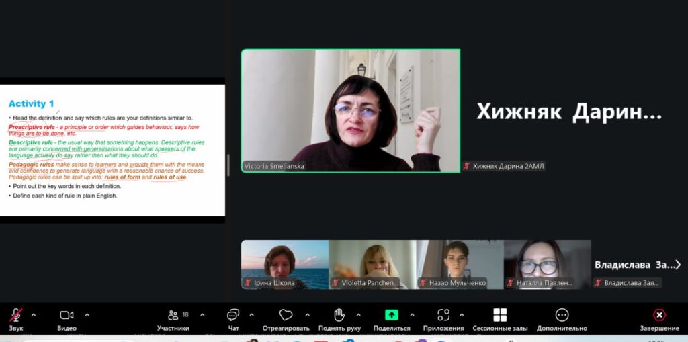Click the divider handle between slide and video
The image size is (688, 342).
pyautogui.click(x=228, y=164)
